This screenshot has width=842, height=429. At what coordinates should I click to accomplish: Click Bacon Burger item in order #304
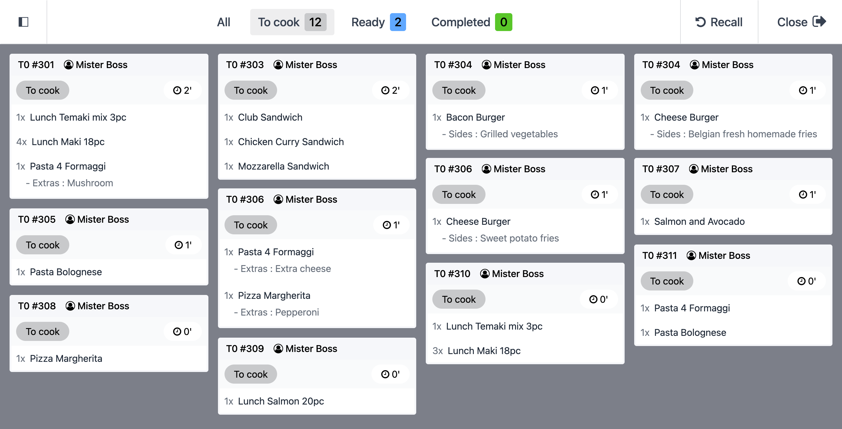pyautogui.click(x=475, y=117)
